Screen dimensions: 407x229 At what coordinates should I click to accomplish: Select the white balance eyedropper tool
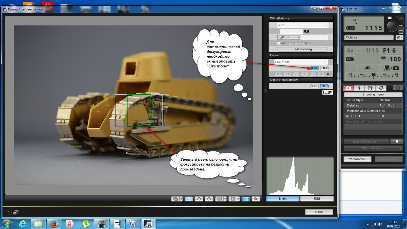[282, 37]
